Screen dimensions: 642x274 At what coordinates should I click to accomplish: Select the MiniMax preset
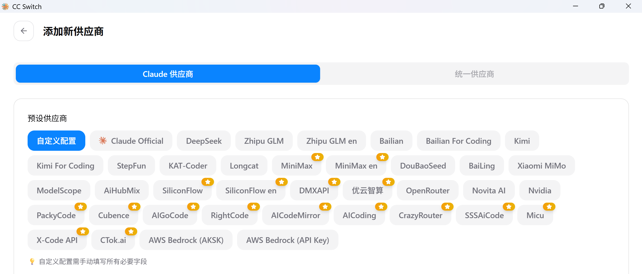[x=297, y=166]
